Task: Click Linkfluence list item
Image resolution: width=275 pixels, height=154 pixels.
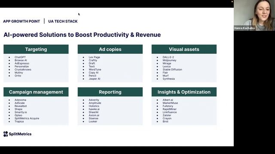Action: [170, 112]
